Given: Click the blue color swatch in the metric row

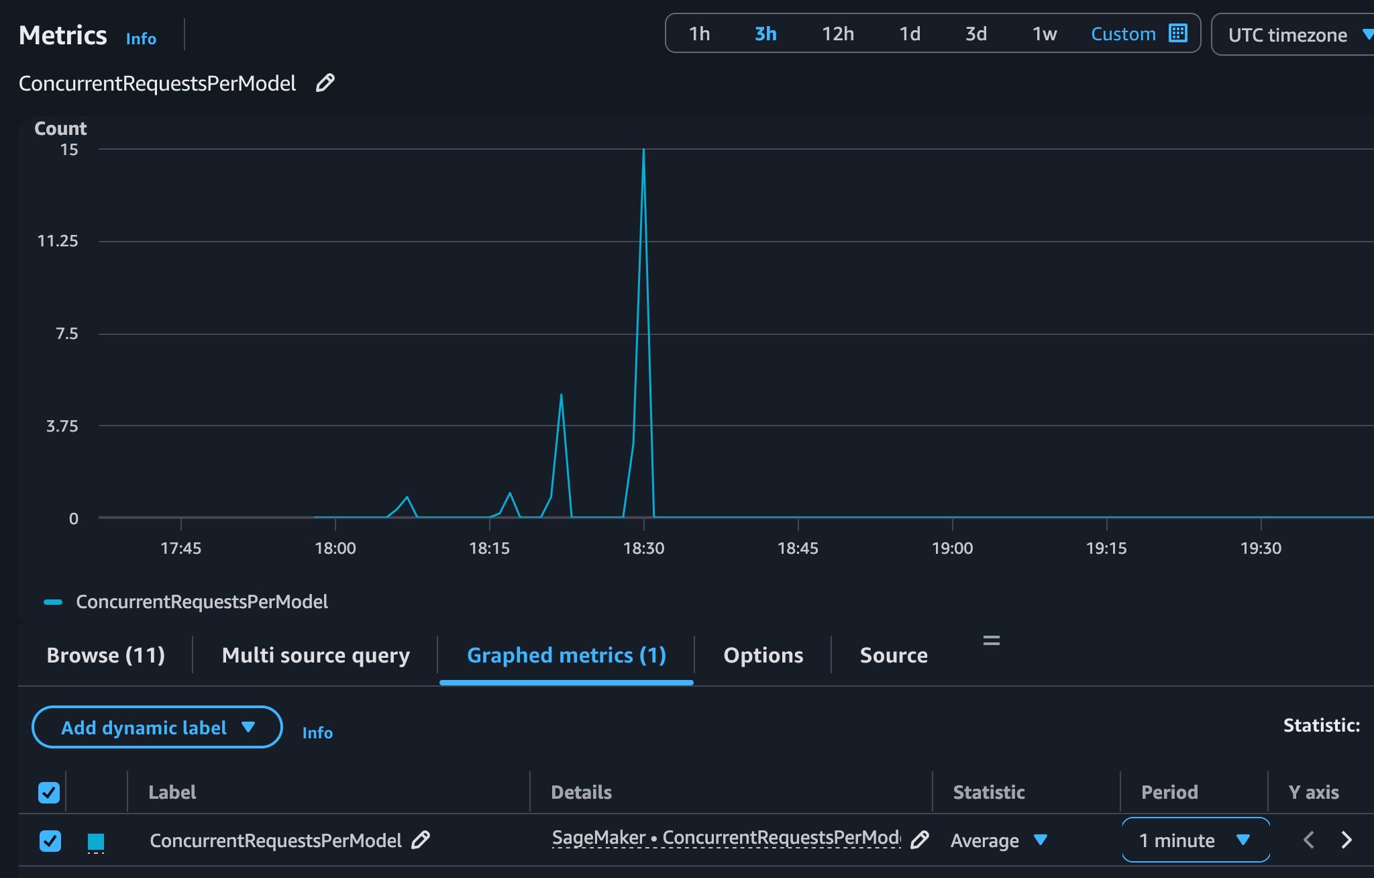Looking at the screenshot, I should point(97,840).
